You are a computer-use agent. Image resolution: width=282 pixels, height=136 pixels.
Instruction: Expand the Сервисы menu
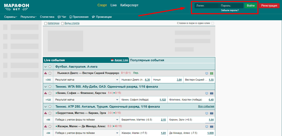[11, 17]
